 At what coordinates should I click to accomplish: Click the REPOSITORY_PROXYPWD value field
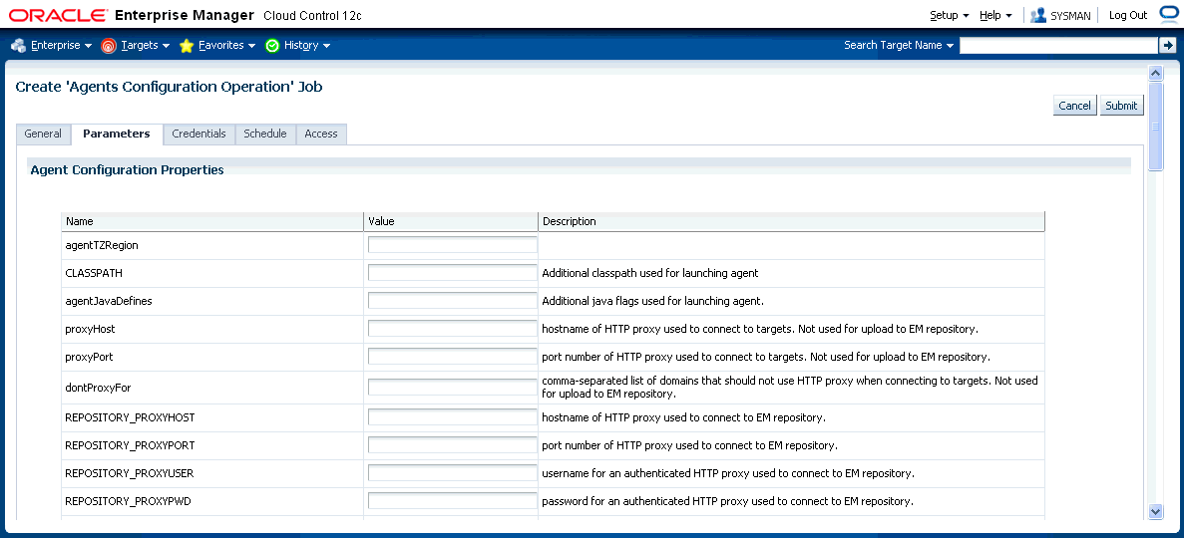pos(452,501)
